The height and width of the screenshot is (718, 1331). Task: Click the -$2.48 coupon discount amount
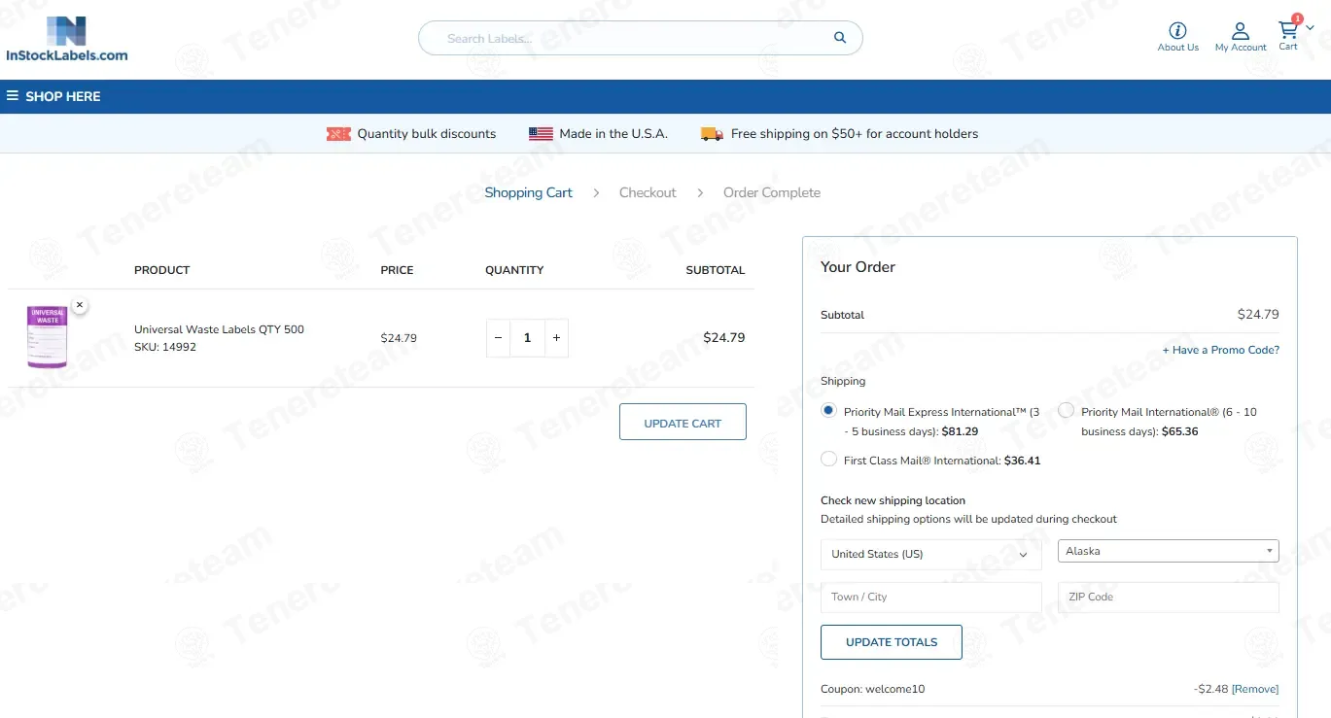1210,689
